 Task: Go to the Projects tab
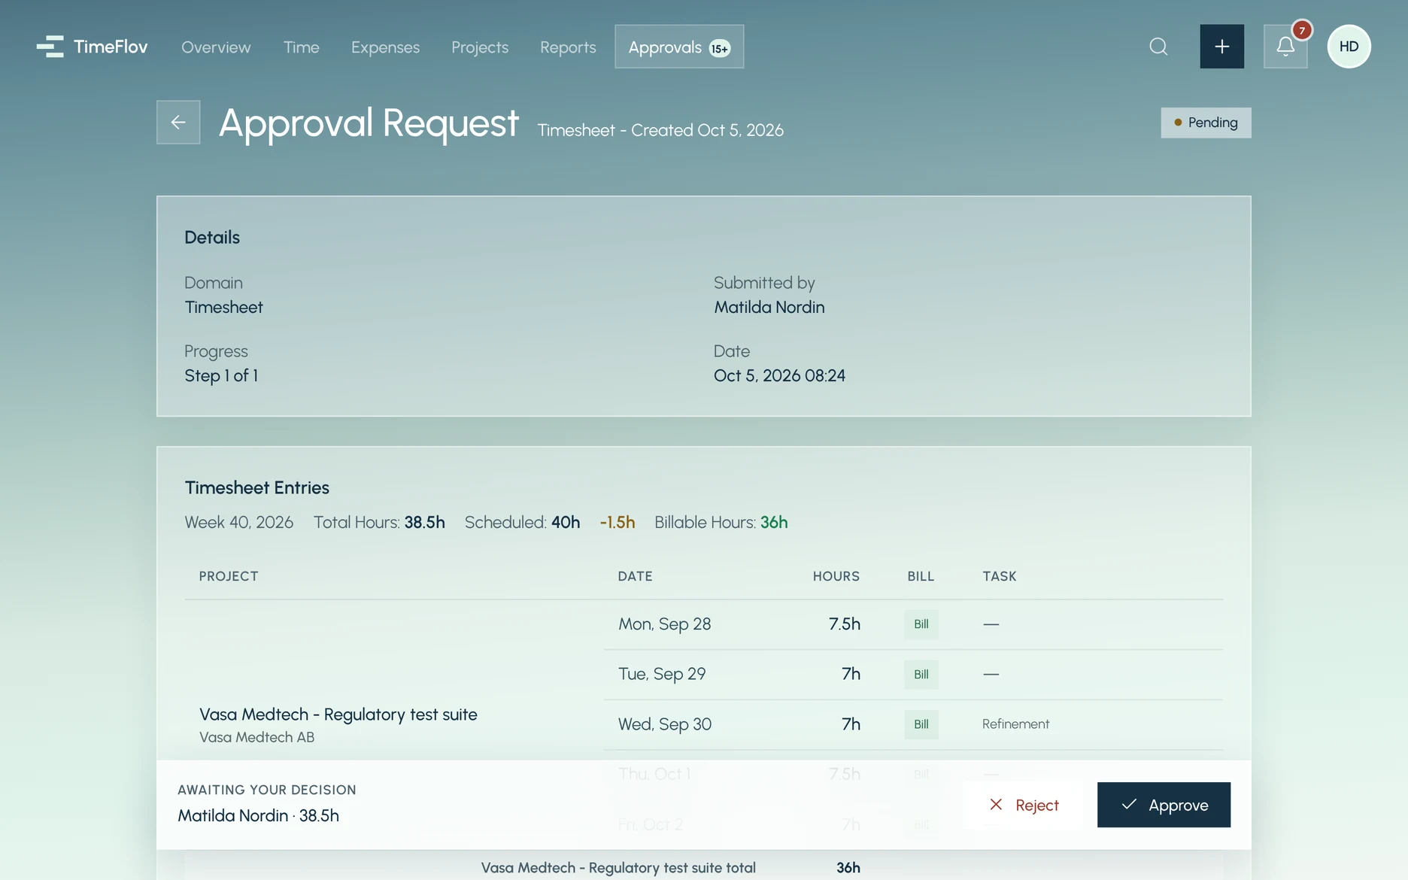point(480,47)
